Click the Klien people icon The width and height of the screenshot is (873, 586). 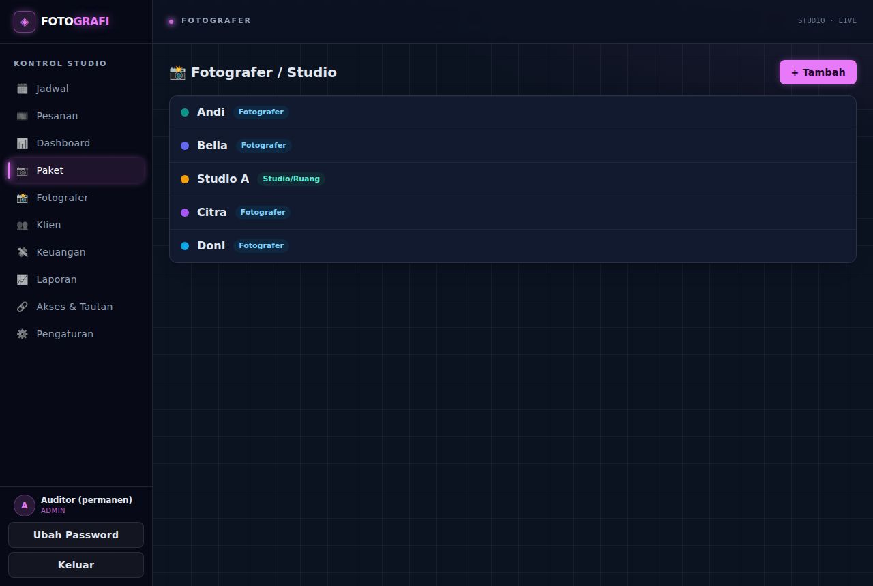[23, 225]
